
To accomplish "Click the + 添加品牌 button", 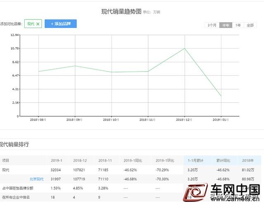I will pyautogui.click(x=61, y=24).
